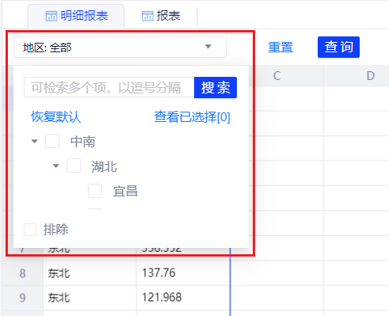Image resolution: width=389 pixels, height=316 pixels.
Task: Check the 湖北 checkbox
Action: [x=74, y=166]
